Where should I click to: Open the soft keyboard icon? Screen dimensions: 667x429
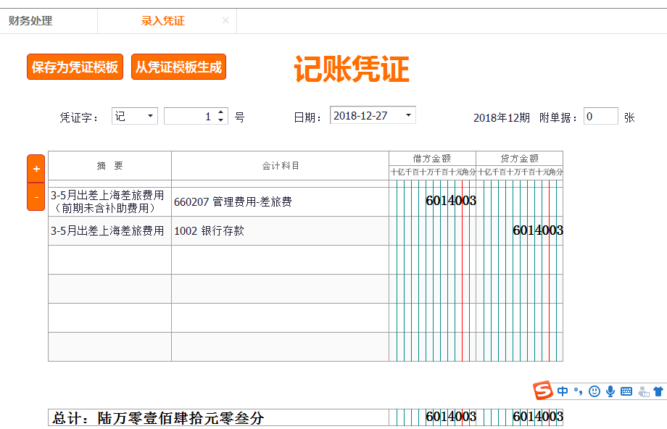tap(626, 391)
